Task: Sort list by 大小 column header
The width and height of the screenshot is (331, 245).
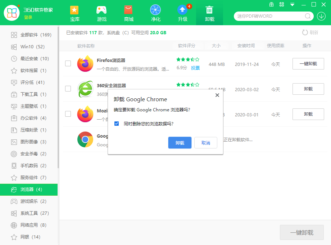Action: [216, 46]
